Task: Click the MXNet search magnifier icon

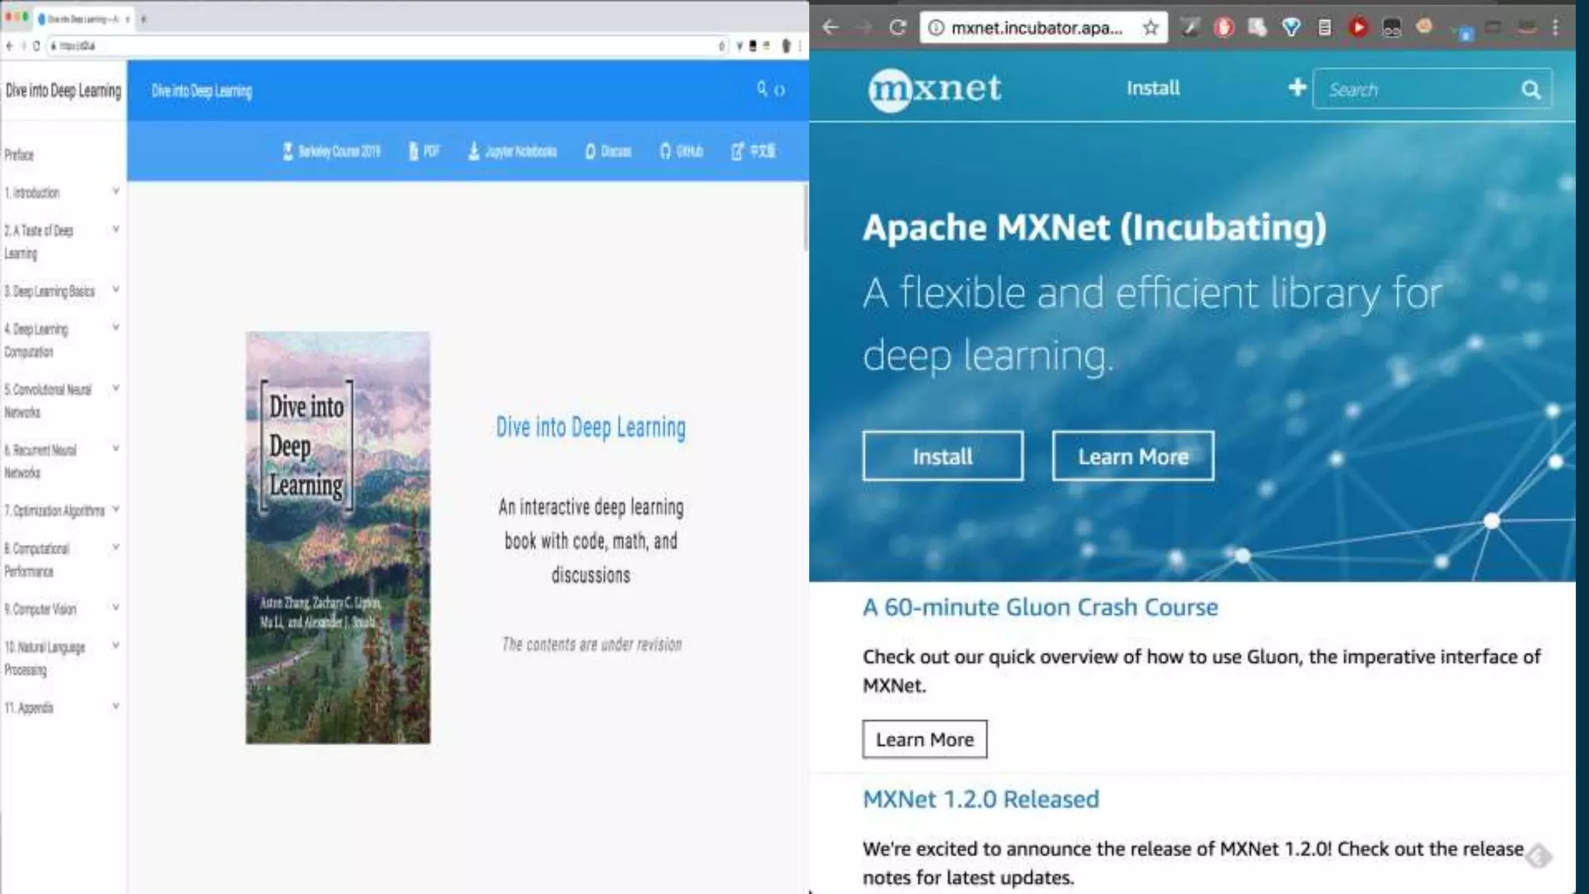Action: coord(1530,90)
